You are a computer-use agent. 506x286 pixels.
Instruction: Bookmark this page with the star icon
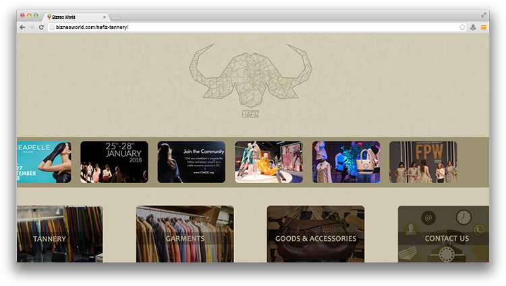pos(462,27)
